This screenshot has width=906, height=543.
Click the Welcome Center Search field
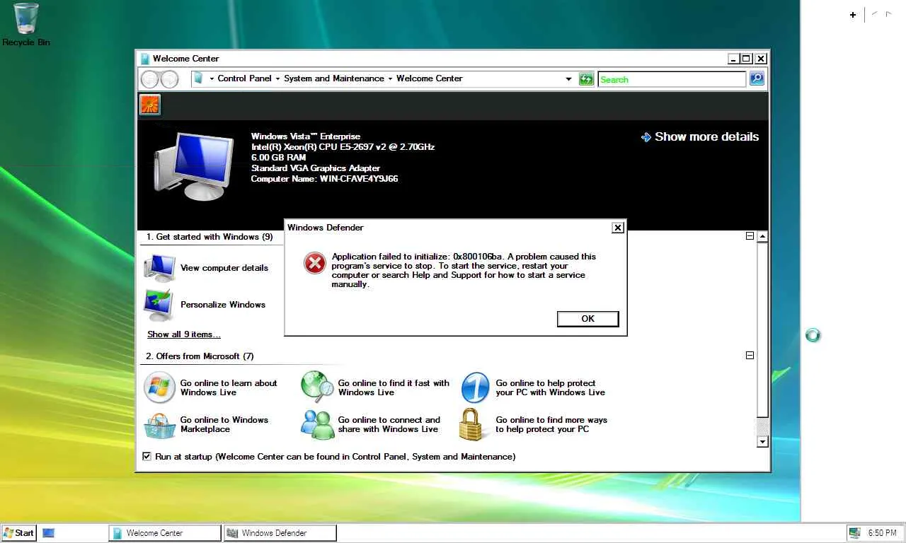[x=672, y=79]
